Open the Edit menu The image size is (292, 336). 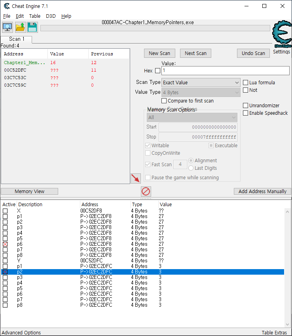(20, 16)
